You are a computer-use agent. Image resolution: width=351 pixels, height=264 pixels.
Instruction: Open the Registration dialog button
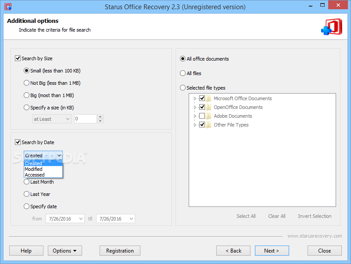click(120, 250)
